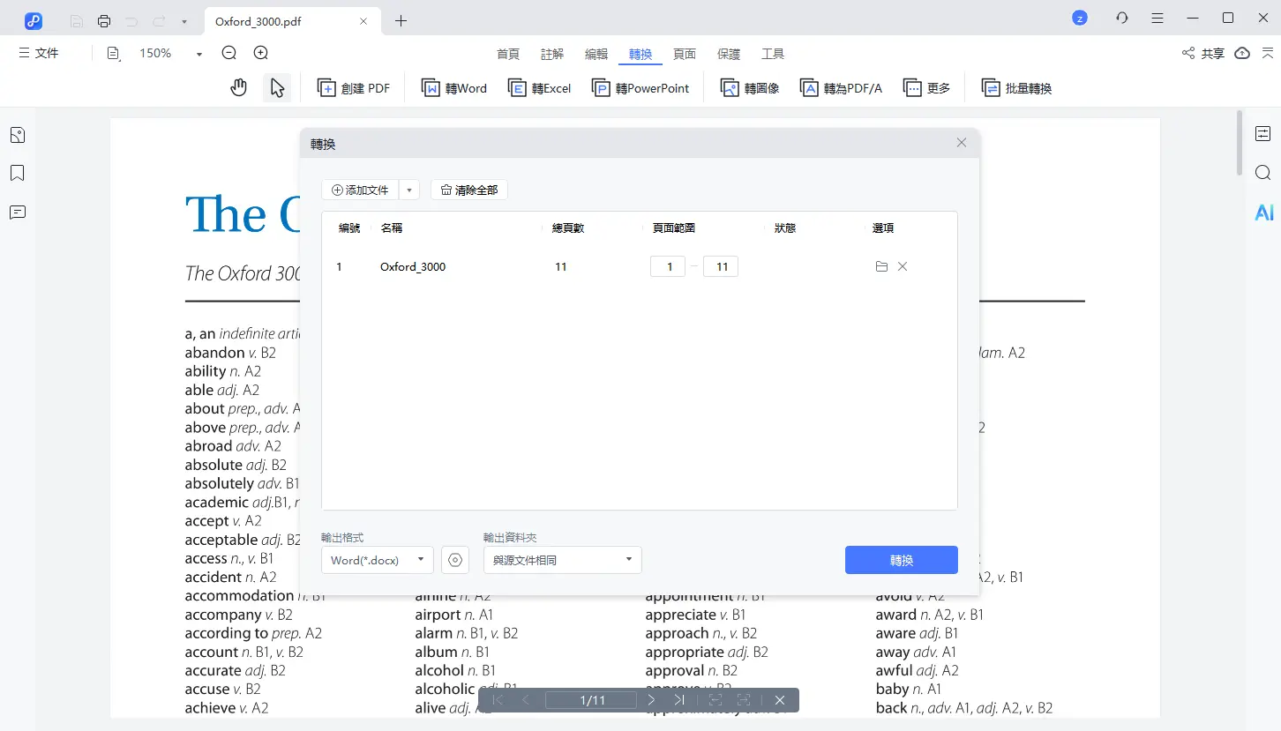The image size is (1281, 731).
Task: Click 轉PowerPoint in the toolbar
Action: tap(640, 88)
